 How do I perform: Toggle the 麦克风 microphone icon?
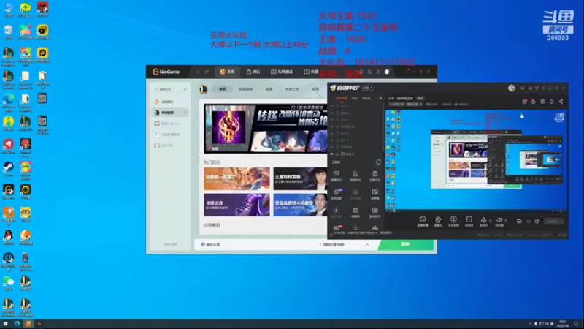tap(483, 222)
